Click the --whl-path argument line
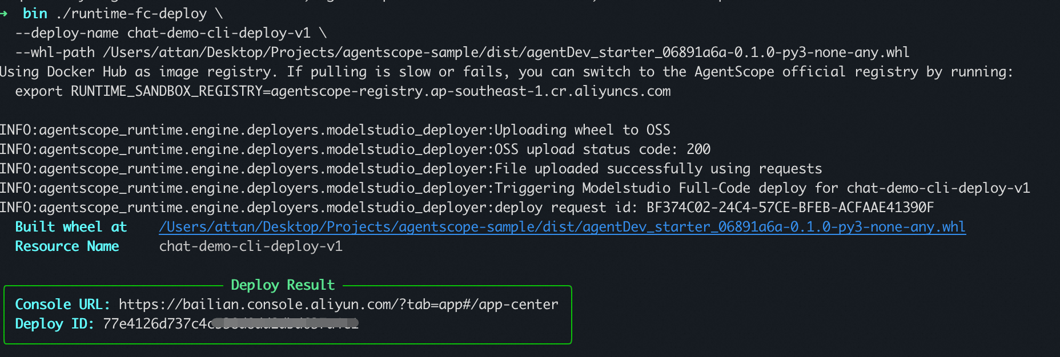This screenshot has height=357, width=1060. click(462, 52)
